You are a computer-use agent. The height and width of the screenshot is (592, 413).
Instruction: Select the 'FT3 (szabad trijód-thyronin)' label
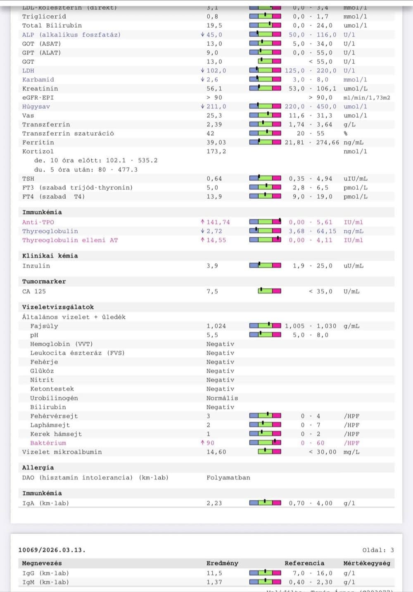[78, 188]
